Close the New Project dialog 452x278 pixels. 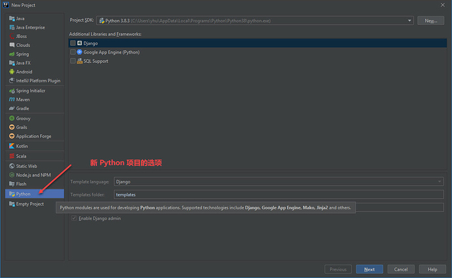point(442,5)
